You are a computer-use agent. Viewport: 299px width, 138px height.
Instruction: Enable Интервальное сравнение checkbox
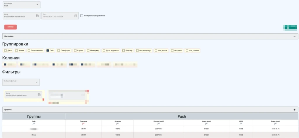click(x=82, y=16)
